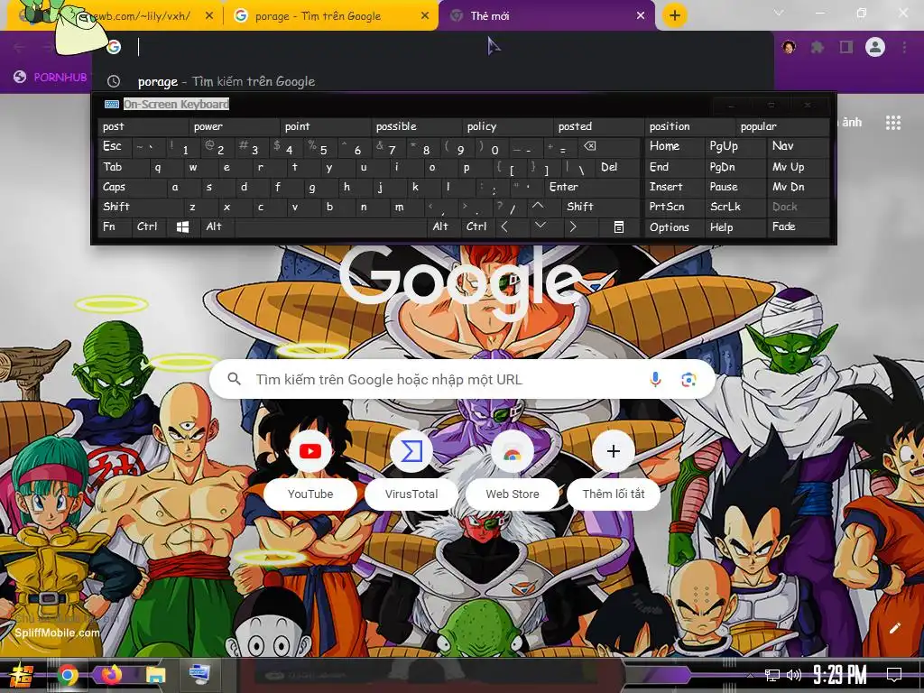The height and width of the screenshot is (693, 924).
Task: Close the porage search tab
Action: coord(425,16)
